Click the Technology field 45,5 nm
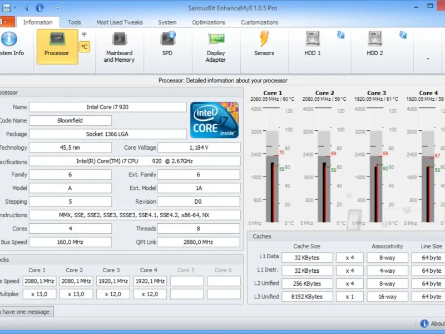445x334 pixels. (70, 148)
